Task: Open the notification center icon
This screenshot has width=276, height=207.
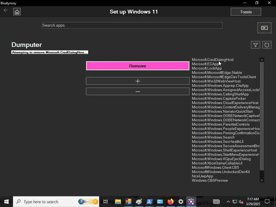Action: tap(267, 202)
